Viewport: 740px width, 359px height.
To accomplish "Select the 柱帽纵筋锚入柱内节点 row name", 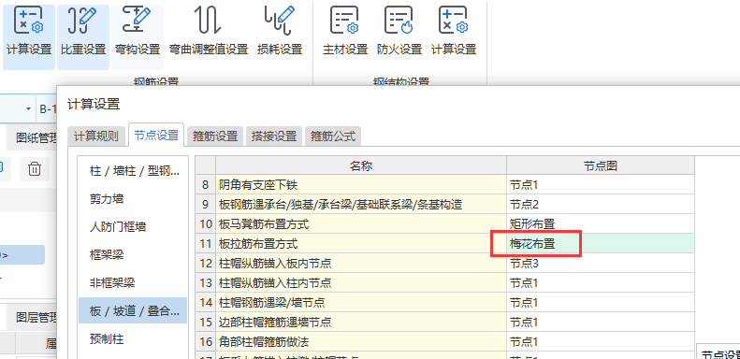I will point(361,282).
